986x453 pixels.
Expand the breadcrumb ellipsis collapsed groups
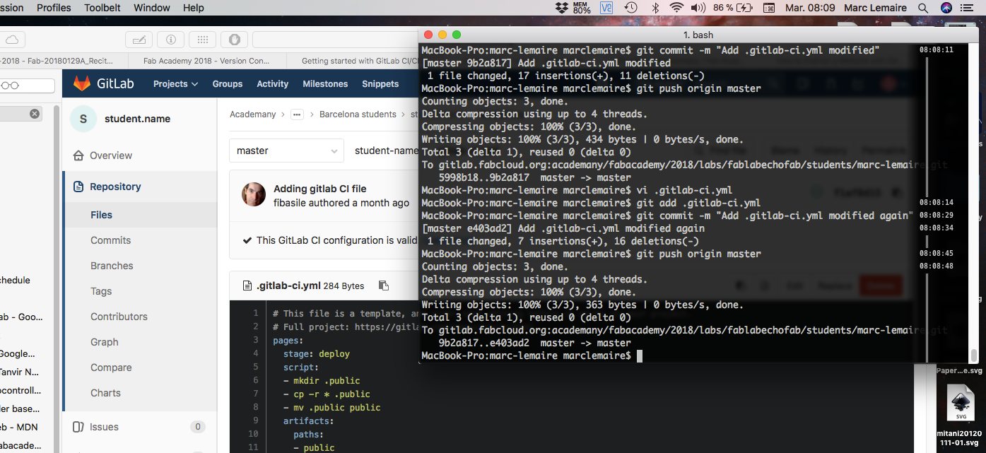(x=297, y=114)
